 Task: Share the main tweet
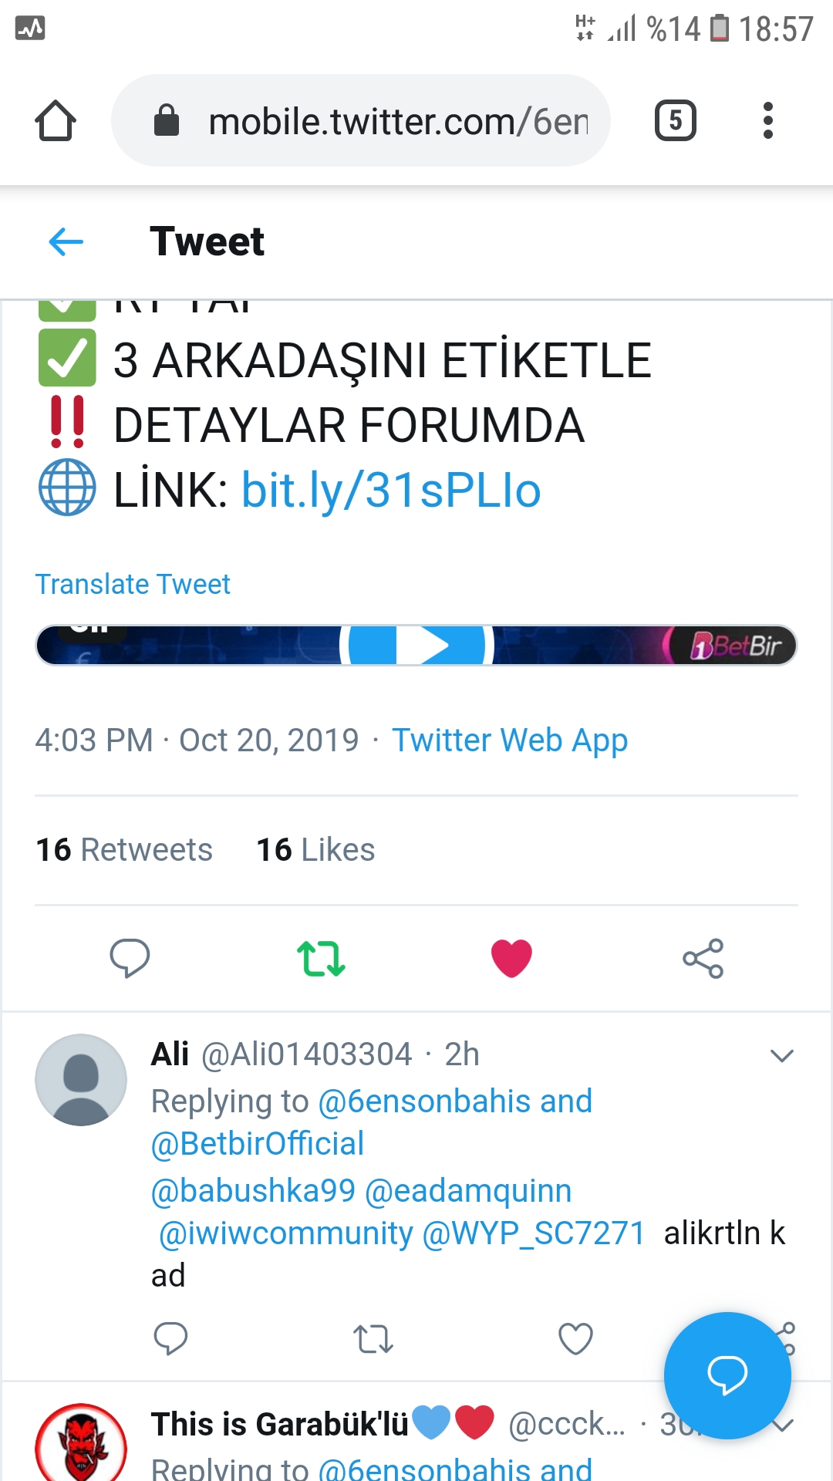coord(703,958)
